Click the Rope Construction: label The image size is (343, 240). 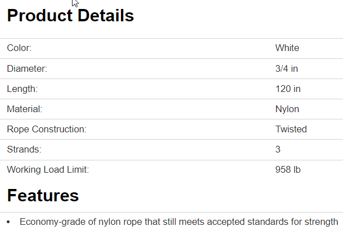pyautogui.click(x=47, y=129)
